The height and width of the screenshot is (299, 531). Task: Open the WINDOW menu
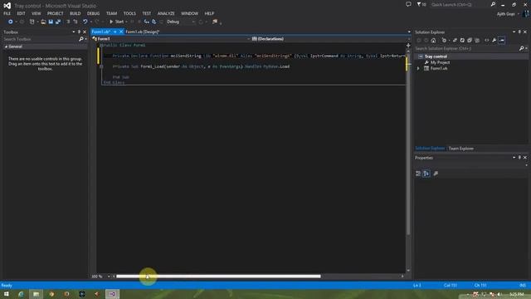(x=189, y=13)
